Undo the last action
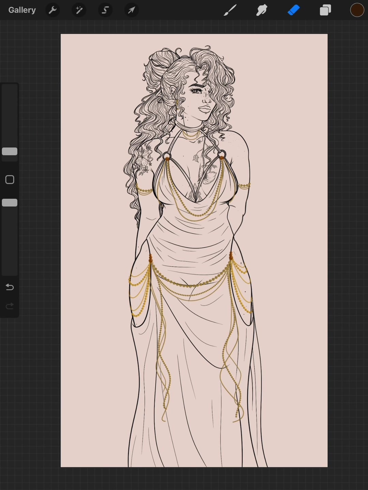Image resolution: width=368 pixels, height=490 pixels. point(10,287)
